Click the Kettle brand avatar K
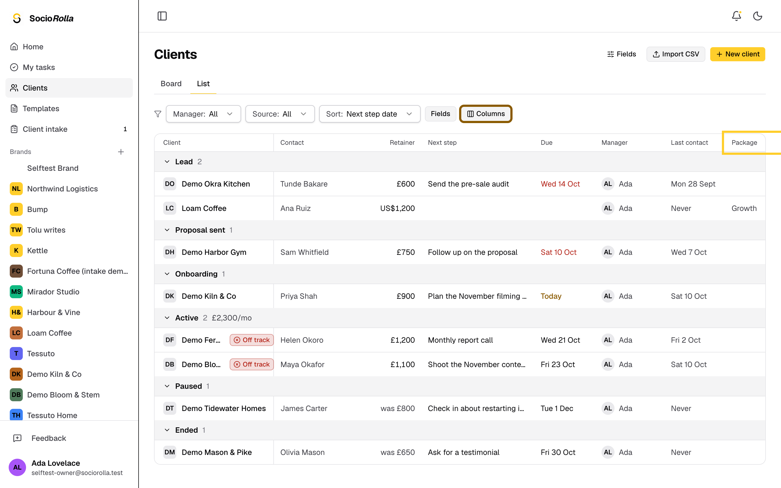 [x=16, y=251]
